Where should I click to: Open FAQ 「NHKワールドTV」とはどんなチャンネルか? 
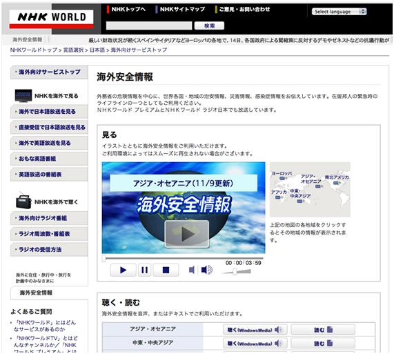[x=46, y=345]
